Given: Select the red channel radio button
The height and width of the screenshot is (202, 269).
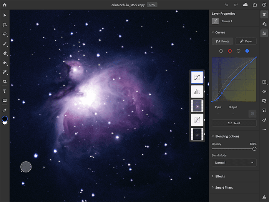Looking at the screenshot, I should pyautogui.click(x=230, y=51).
